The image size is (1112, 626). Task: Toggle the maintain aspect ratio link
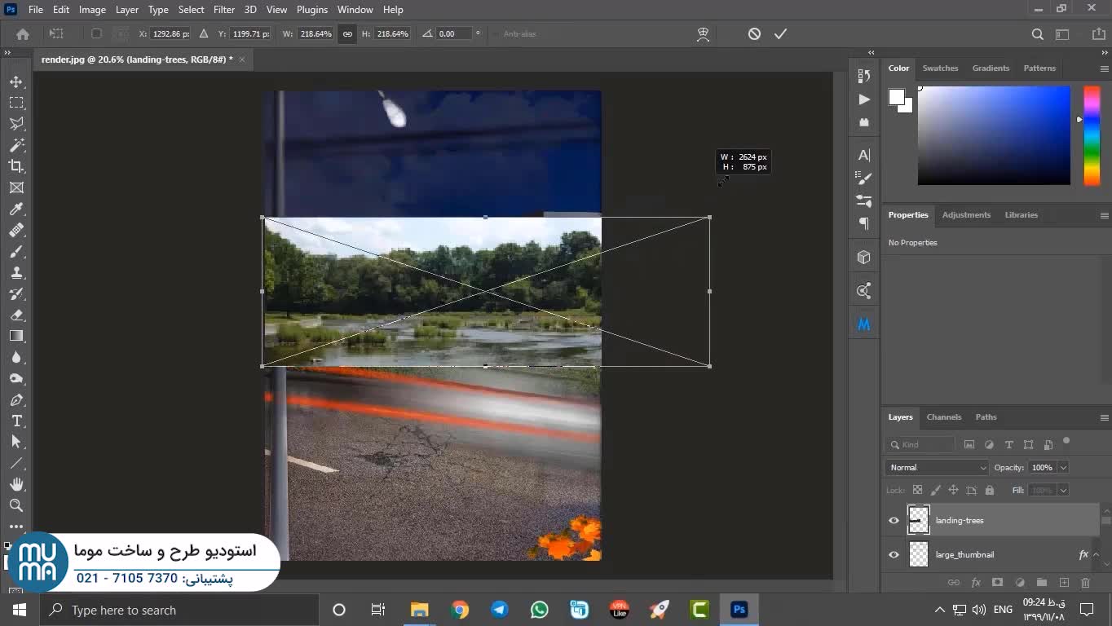click(x=347, y=34)
